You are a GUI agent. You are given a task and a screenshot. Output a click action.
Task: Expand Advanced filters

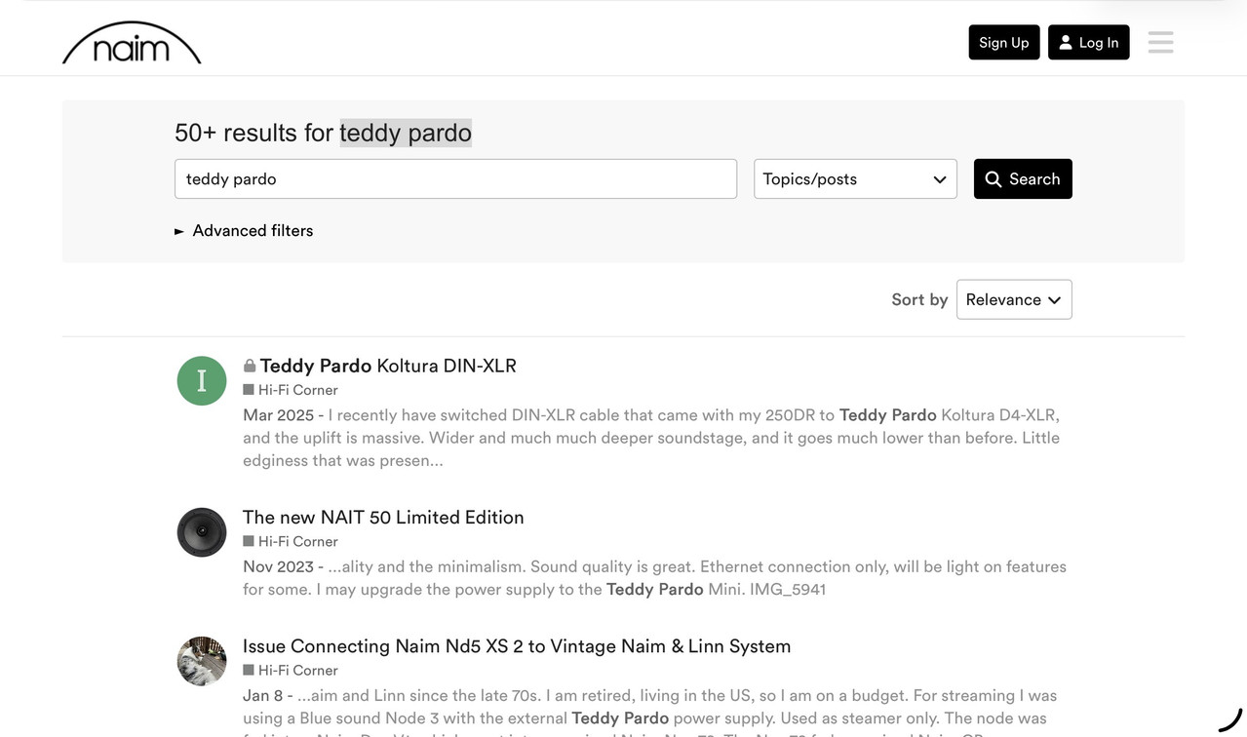tap(244, 230)
